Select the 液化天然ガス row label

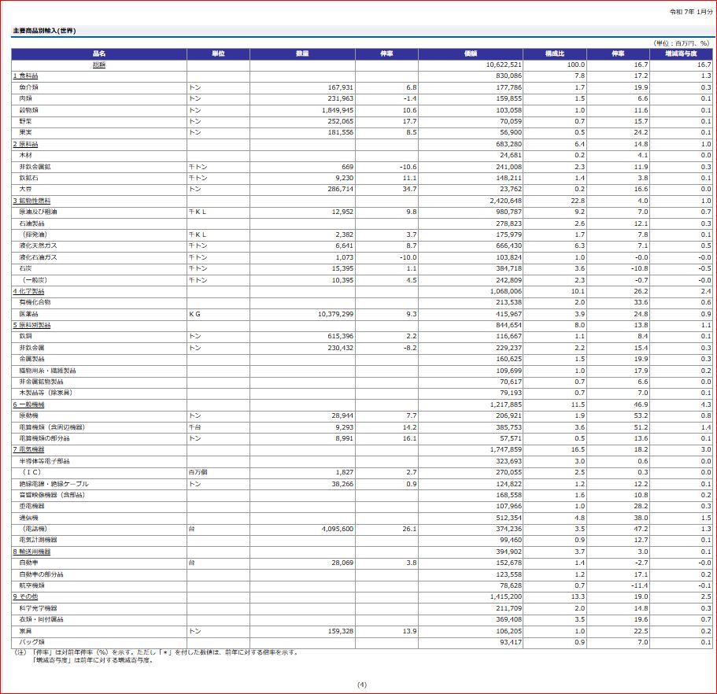tap(38, 246)
